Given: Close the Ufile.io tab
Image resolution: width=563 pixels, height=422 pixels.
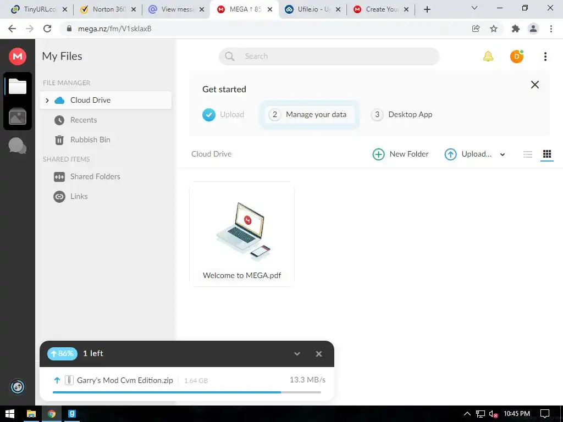Looking at the screenshot, I should pyautogui.click(x=338, y=9).
